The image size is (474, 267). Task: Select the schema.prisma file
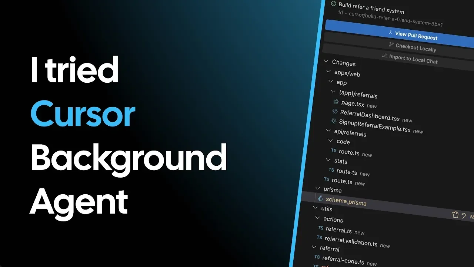click(x=346, y=201)
